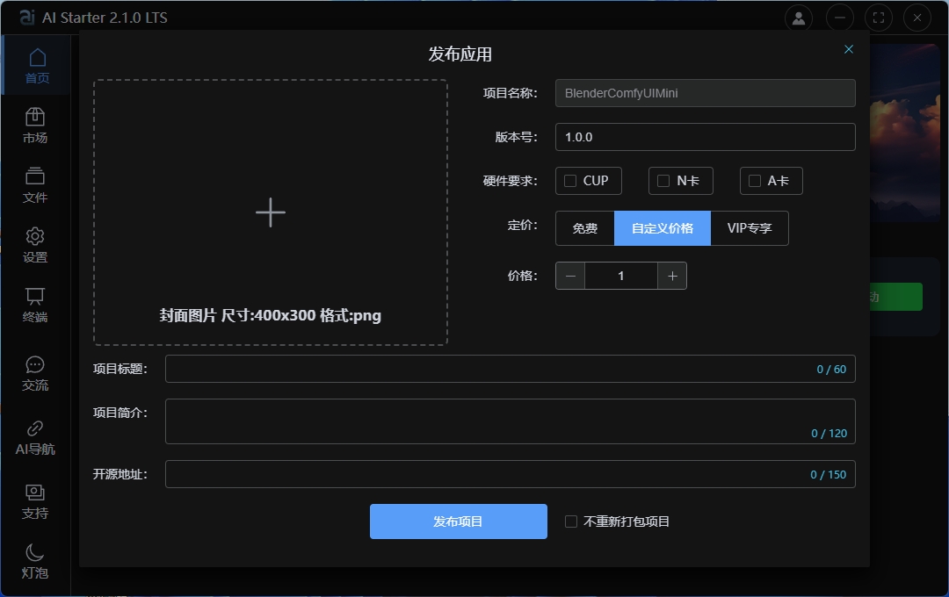Screen dimensions: 949x597
Task: Click the cover image upload area
Action: point(271,212)
